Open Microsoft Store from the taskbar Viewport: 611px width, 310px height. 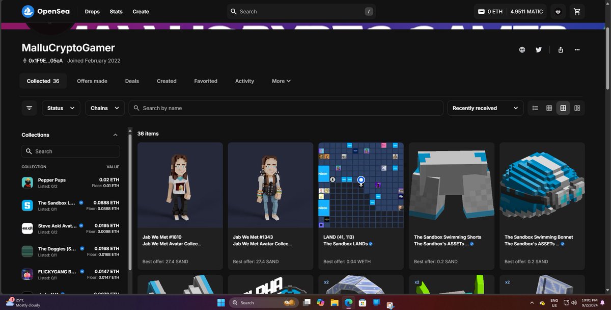pos(362,303)
